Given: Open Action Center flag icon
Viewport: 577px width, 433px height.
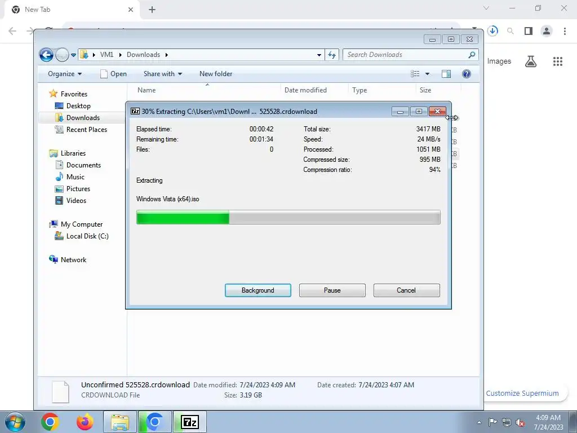Looking at the screenshot, I should pos(492,422).
